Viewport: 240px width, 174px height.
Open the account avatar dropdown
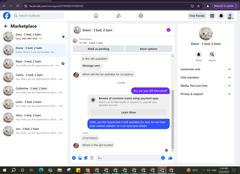click(x=230, y=16)
